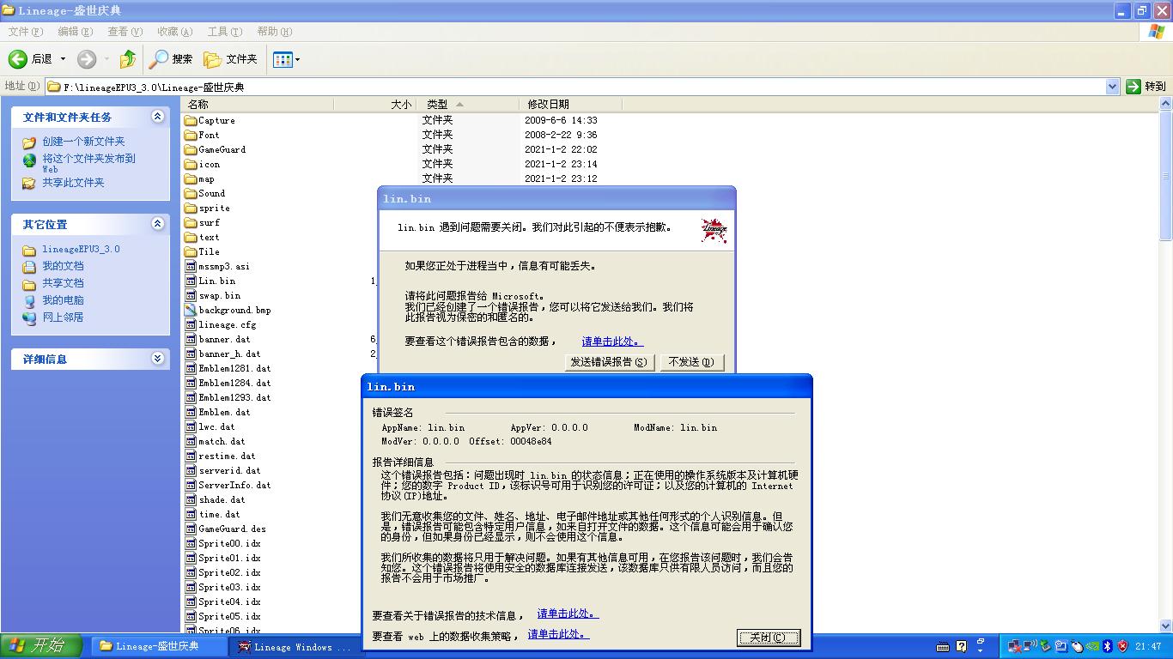
Task: Click the 不发送(D) button
Action: (x=691, y=362)
